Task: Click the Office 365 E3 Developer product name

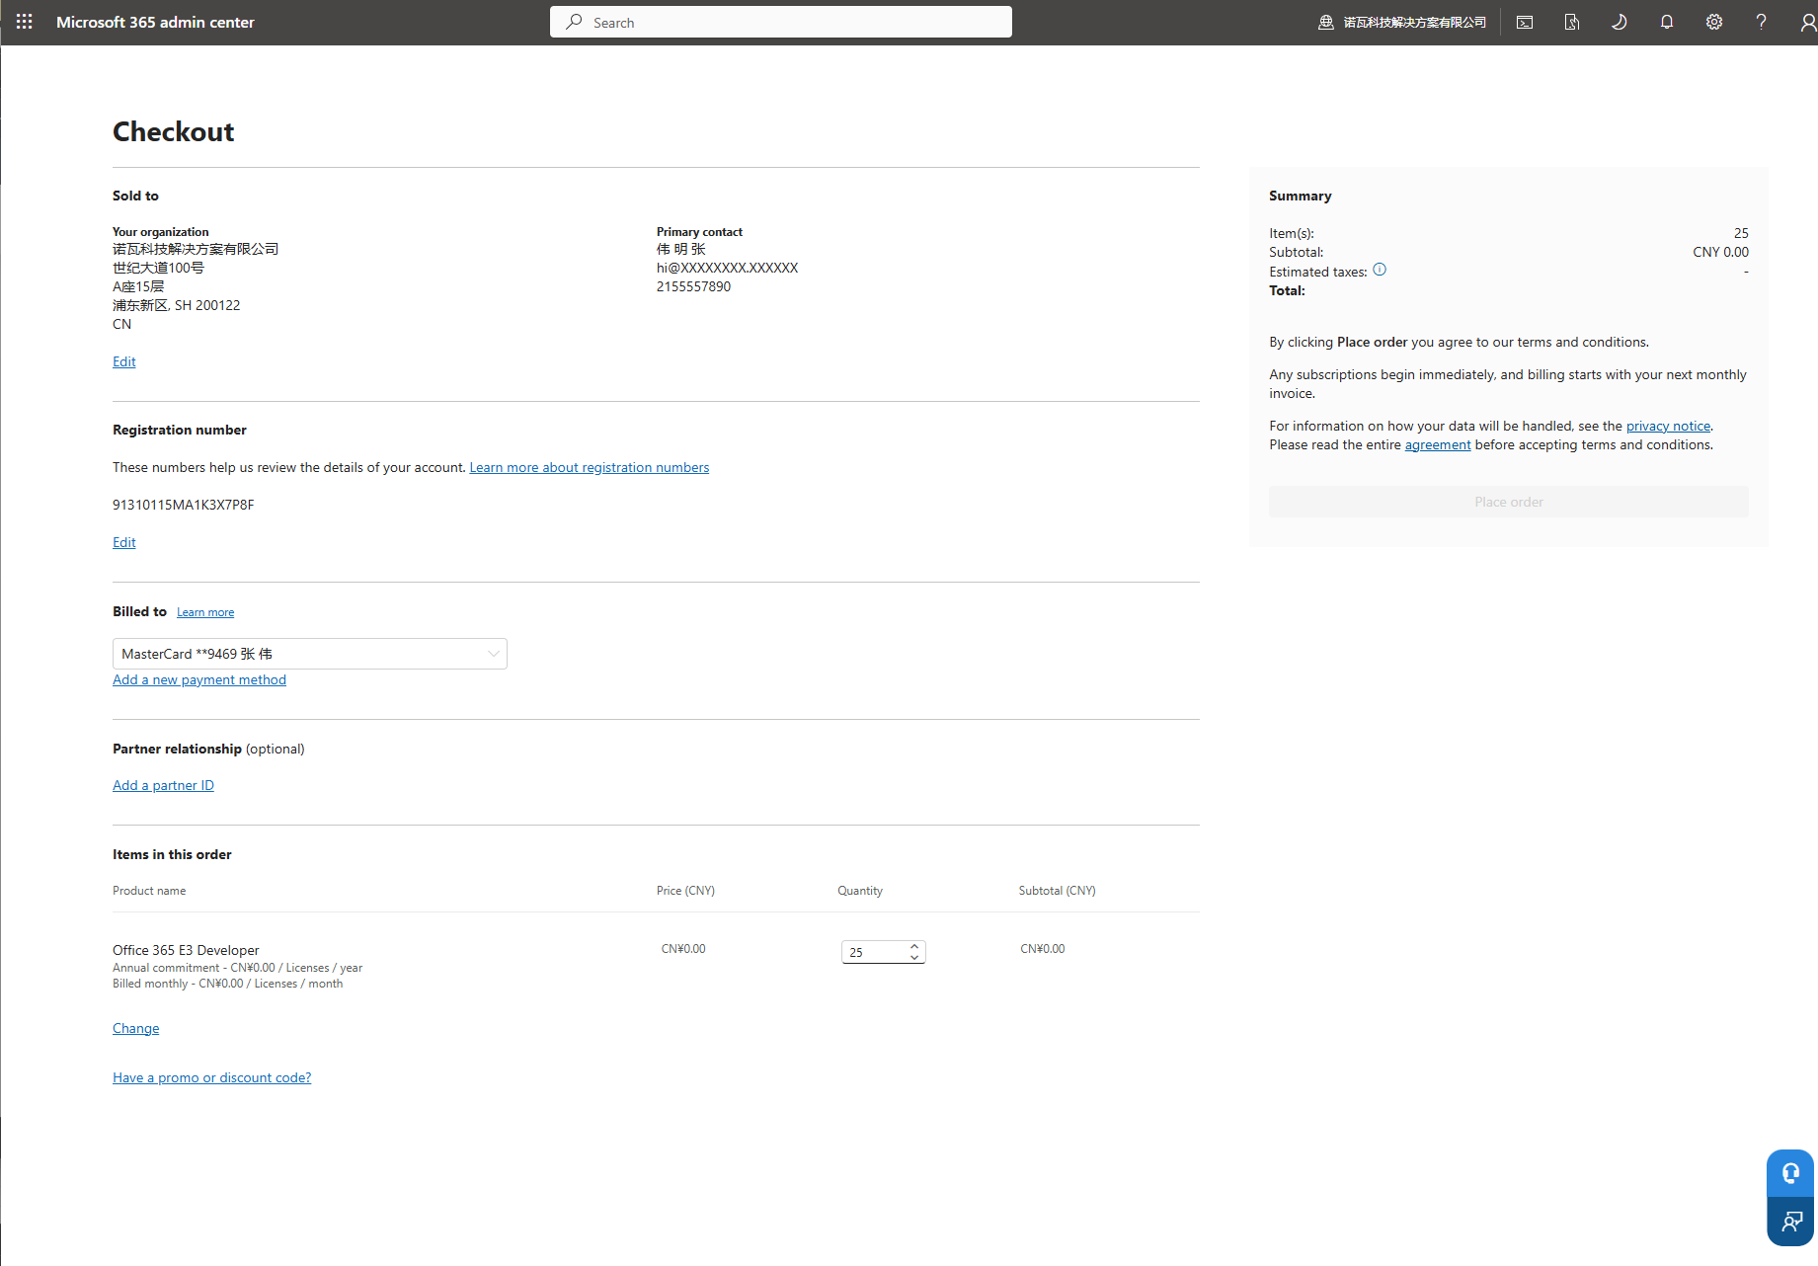Action: [186, 950]
